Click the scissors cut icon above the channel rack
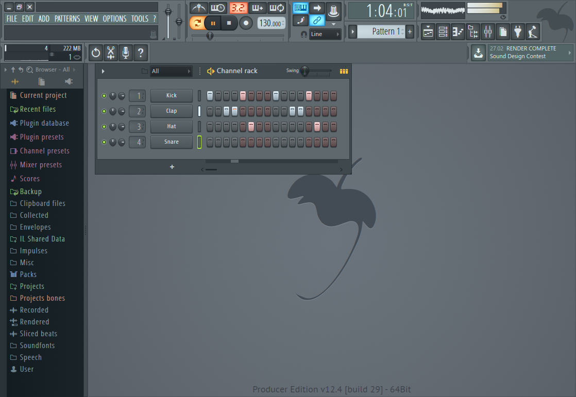 [x=110, y=53]
